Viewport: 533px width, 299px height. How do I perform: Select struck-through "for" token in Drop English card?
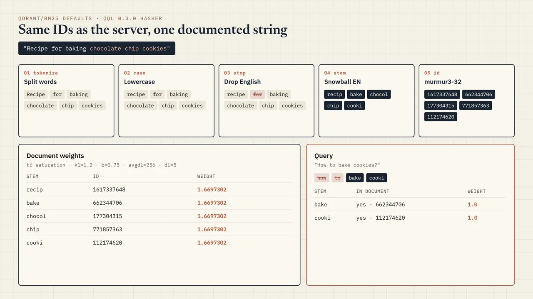pos(257,94)
